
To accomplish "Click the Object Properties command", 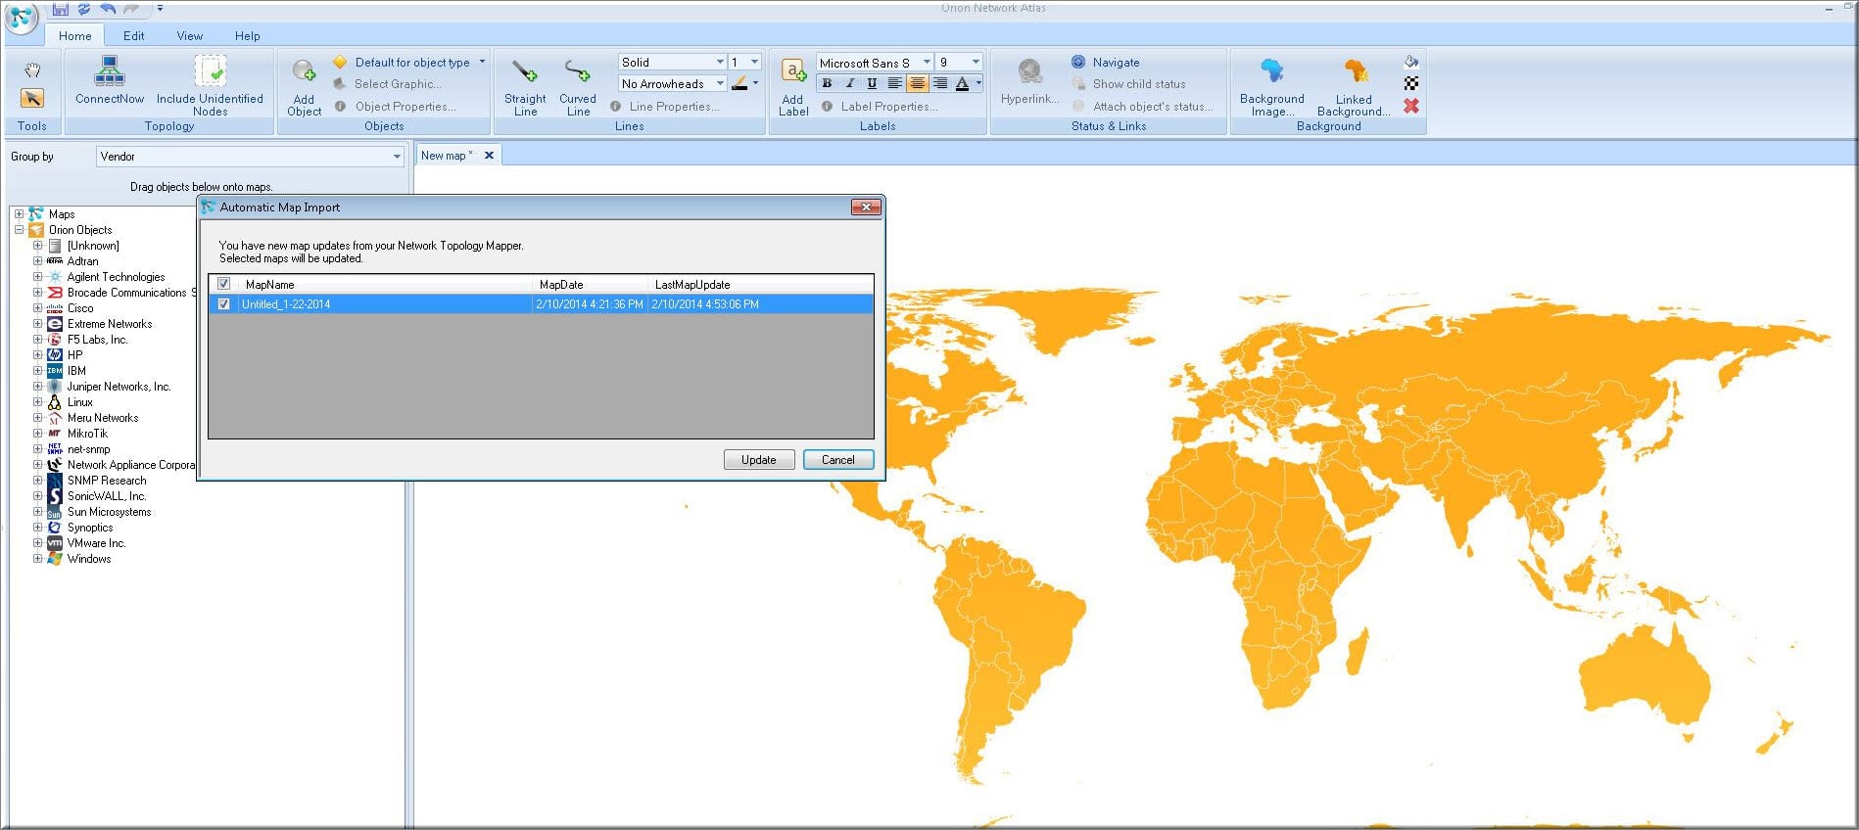I will click(x=395, y=107).
